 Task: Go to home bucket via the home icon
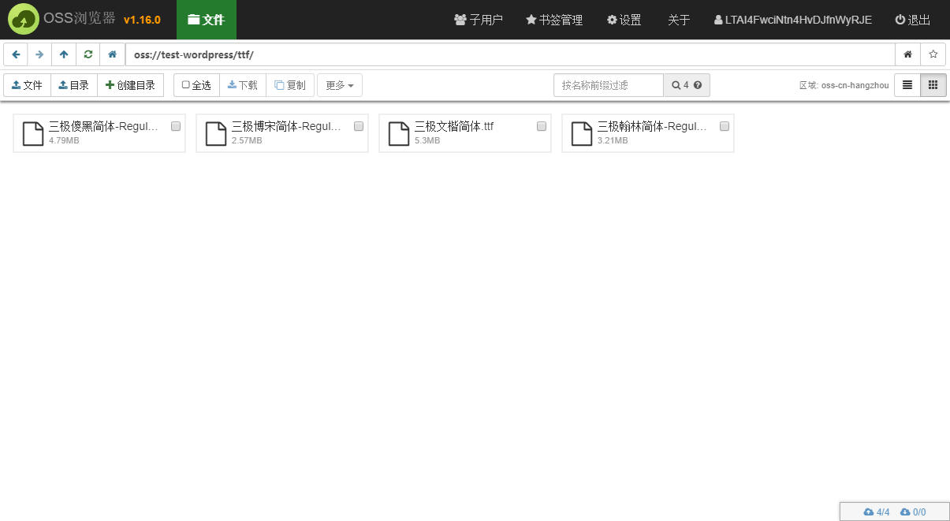coord(111,54)
